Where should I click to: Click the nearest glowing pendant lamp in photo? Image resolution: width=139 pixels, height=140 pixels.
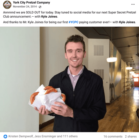[112, 60]
